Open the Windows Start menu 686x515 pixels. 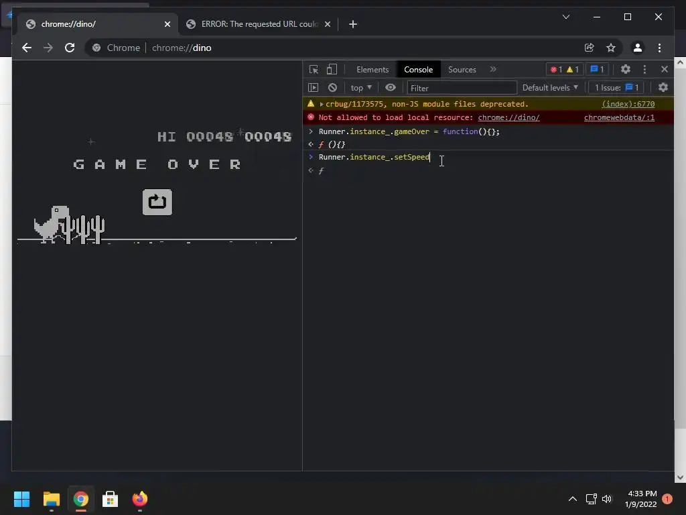click(21, 499)
